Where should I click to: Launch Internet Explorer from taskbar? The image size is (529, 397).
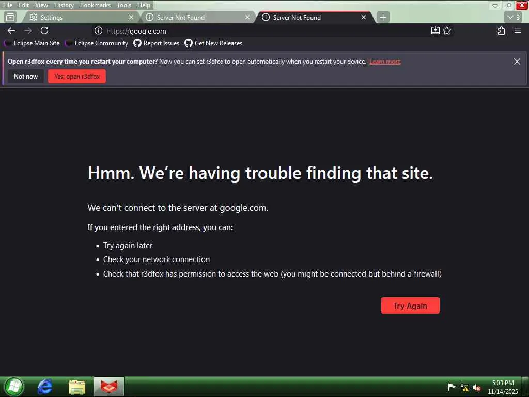click(x=45, y=387)
